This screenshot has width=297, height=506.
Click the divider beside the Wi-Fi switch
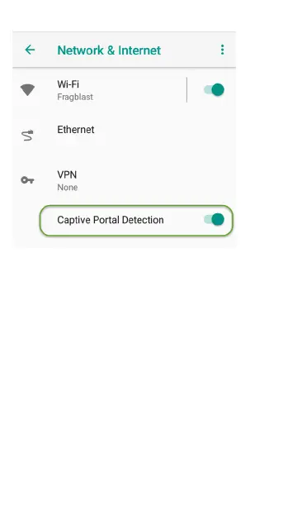(x=186, y=90)
